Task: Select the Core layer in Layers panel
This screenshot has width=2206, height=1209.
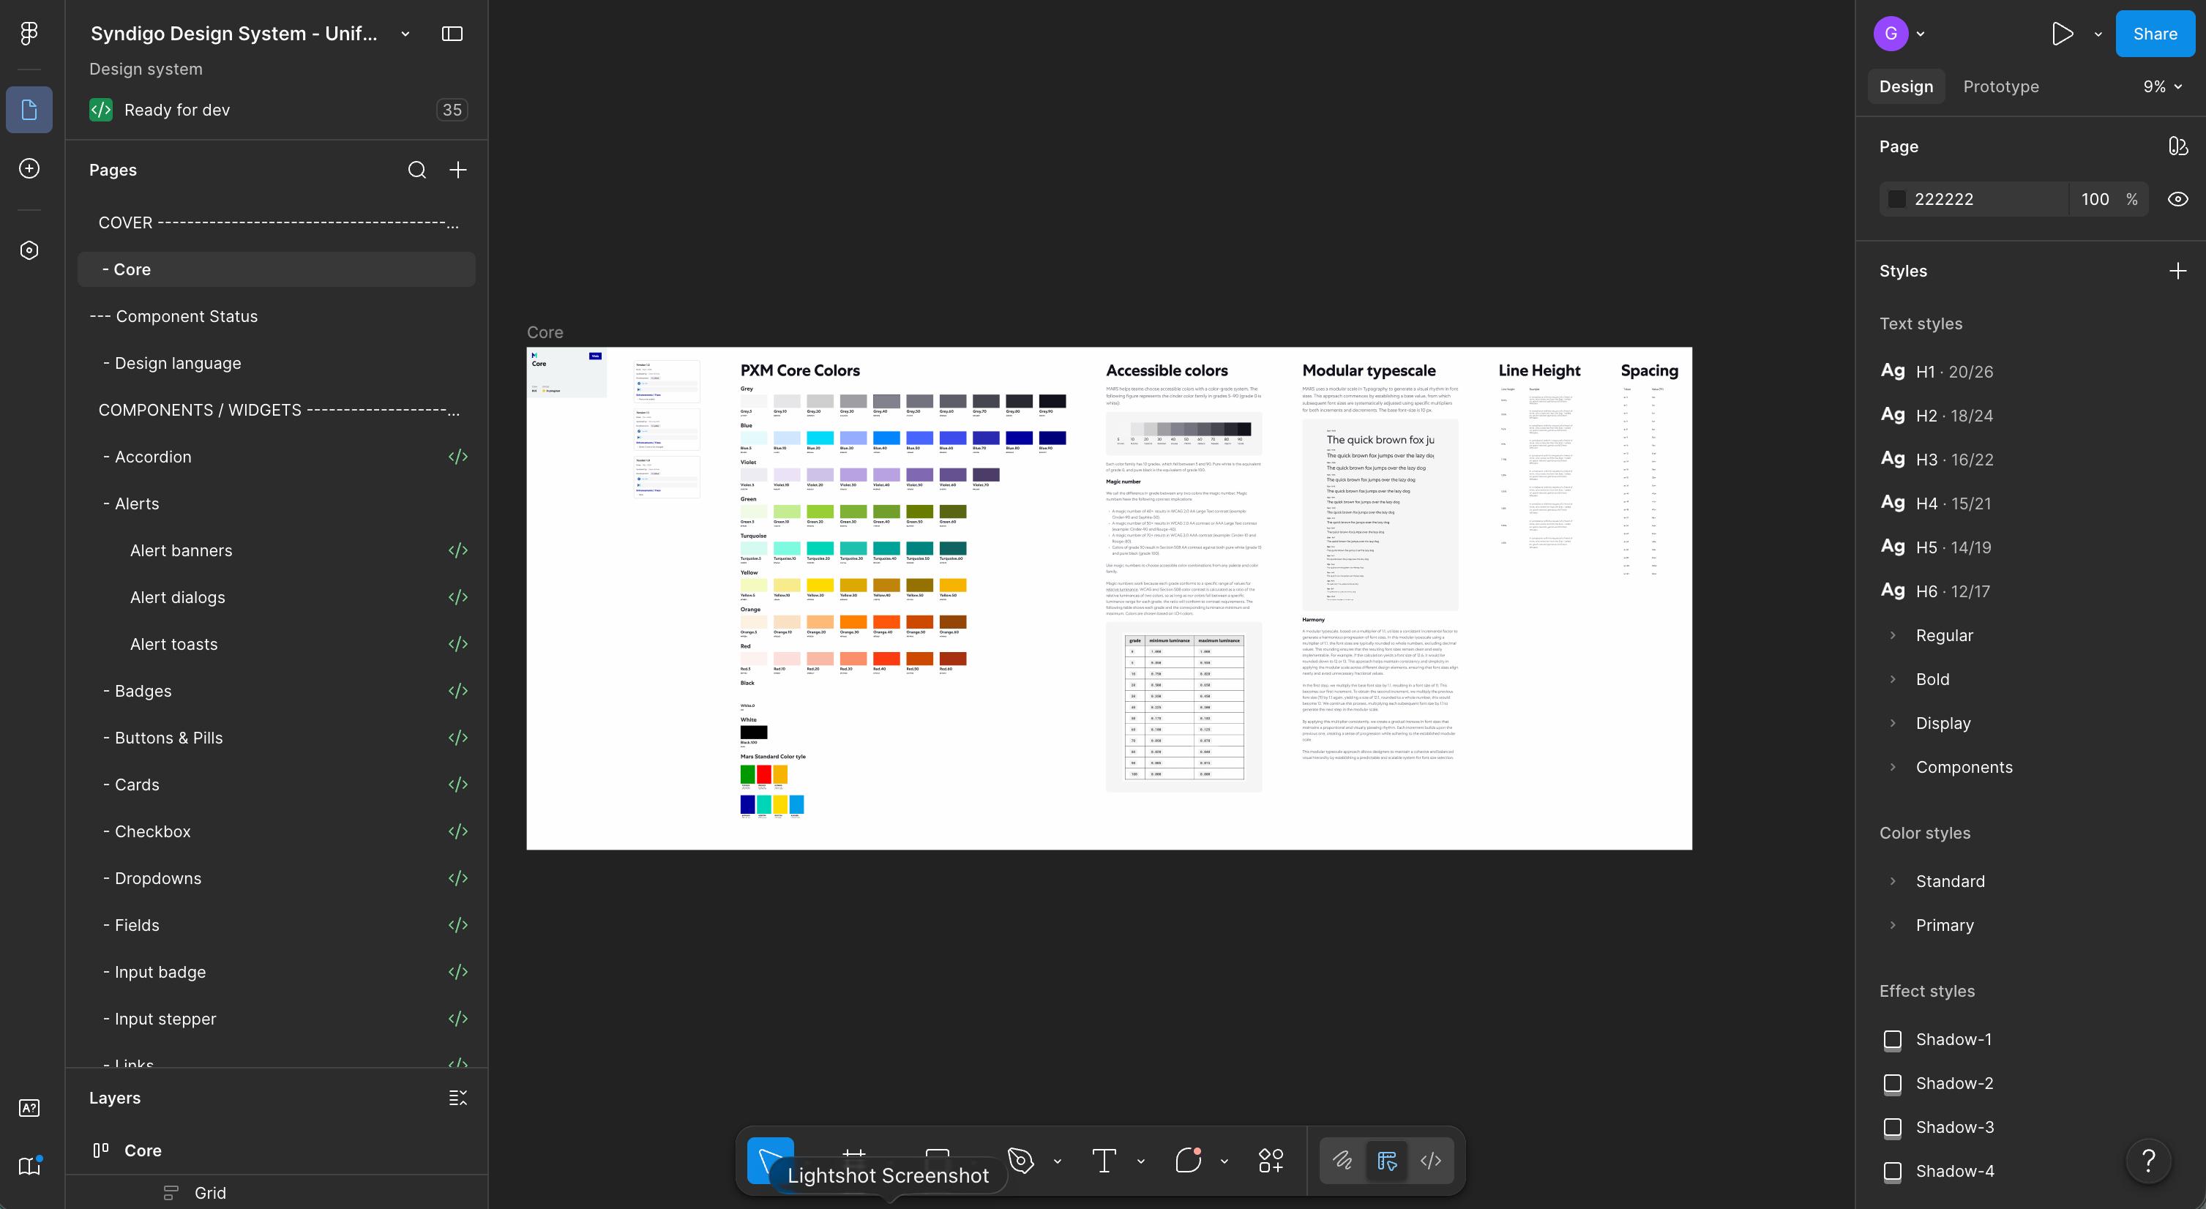Action: (276, 1150)
